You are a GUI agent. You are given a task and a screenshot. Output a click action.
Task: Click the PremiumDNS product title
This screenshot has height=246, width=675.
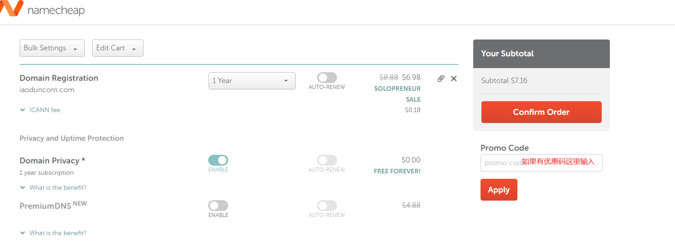45,206
